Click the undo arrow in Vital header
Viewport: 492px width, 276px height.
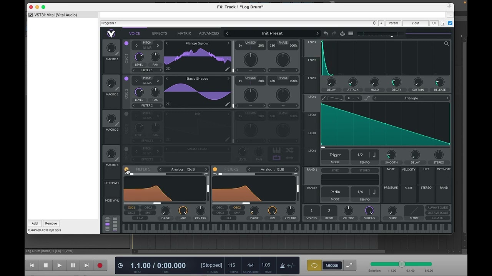(x=326, y=33)
